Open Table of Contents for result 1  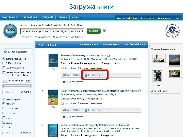(x=73, y=82)
